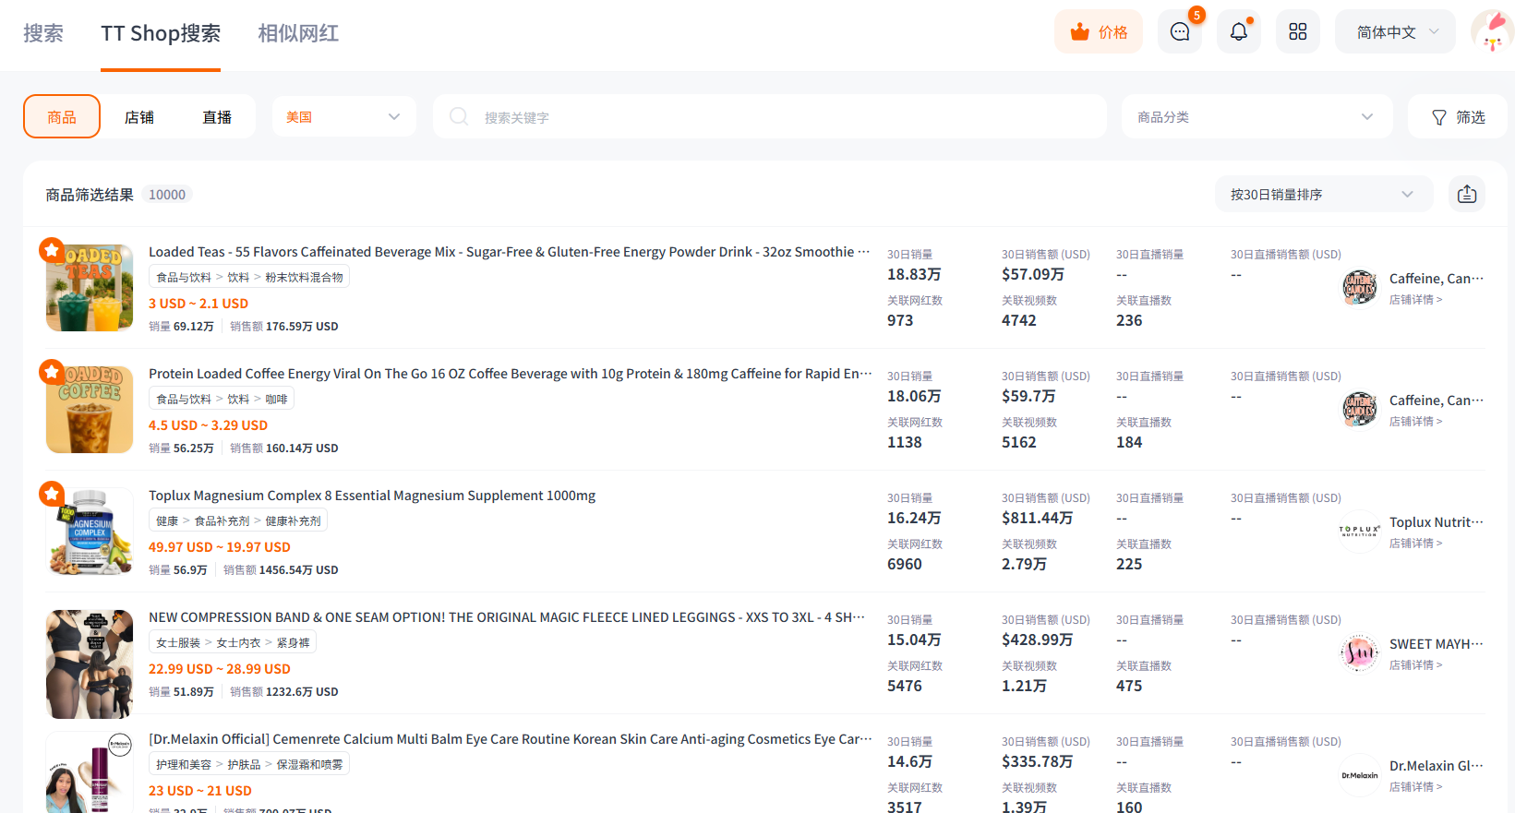Open the 美国 country dropdown
1515x813 pixels.
(344, 117)
